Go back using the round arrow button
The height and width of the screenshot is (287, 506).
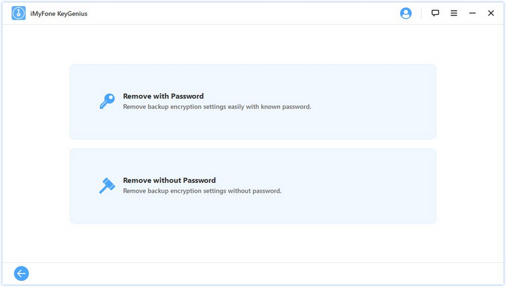tap(21, 274)
